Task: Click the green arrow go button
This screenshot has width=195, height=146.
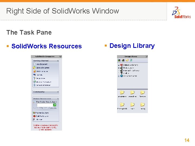Action: click(55, 105)
